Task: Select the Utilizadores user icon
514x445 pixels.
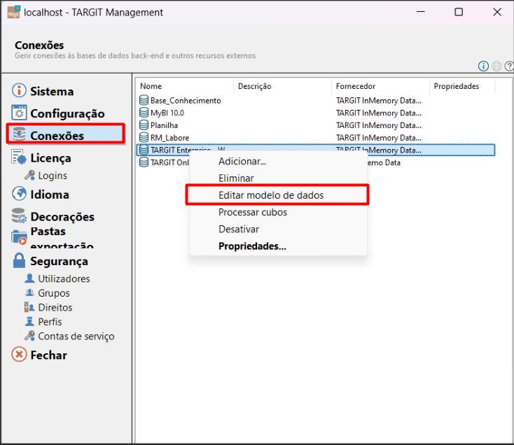Action: click(x=30, y=278)
